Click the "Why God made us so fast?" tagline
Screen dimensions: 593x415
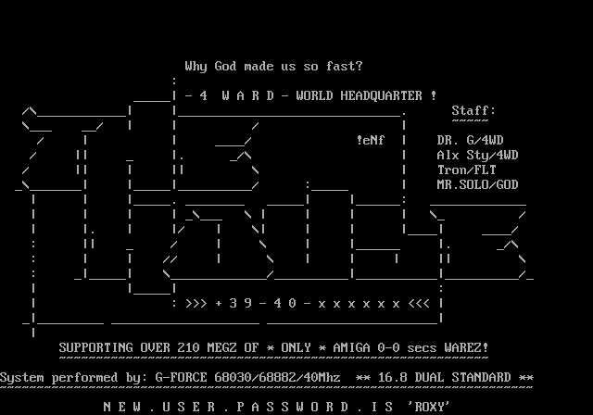(x=273, y=66)
